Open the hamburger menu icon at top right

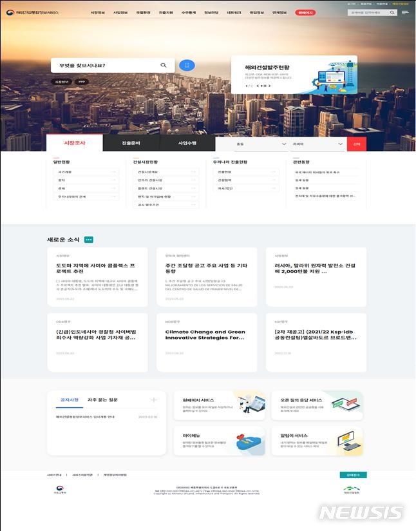405,12
